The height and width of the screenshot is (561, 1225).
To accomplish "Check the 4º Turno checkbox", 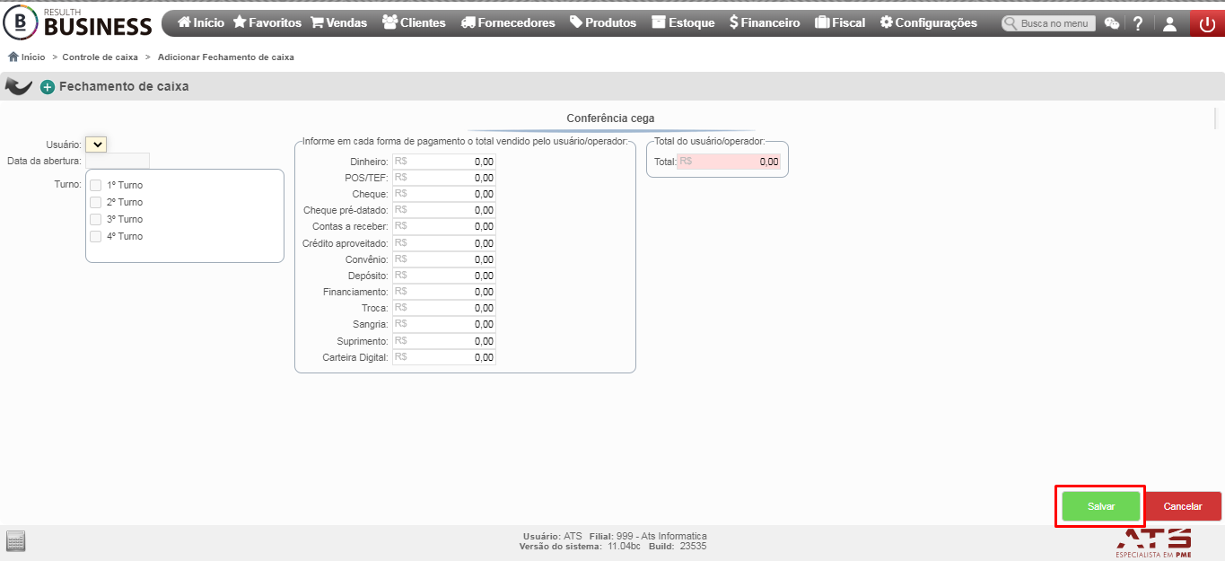I will pos(95,236).
